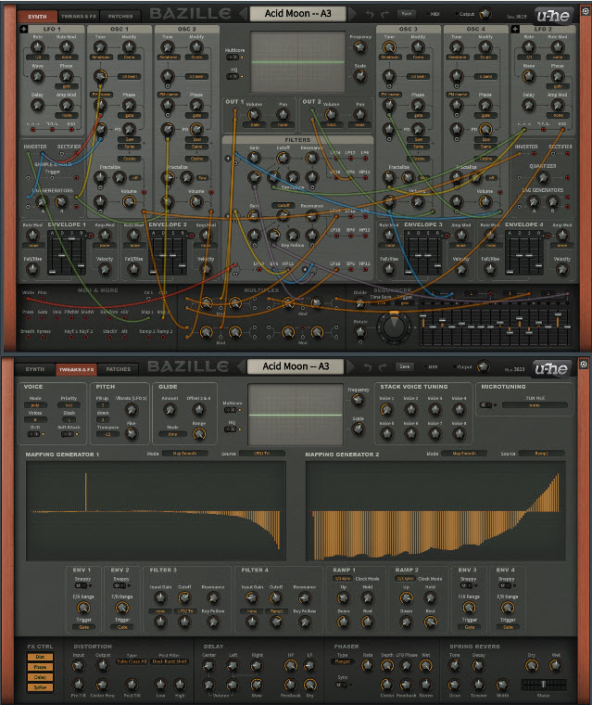Switch to SYNTH tab in upper window
The height and width of the screenshot is (705, 592).
click(x=37, y=17)
